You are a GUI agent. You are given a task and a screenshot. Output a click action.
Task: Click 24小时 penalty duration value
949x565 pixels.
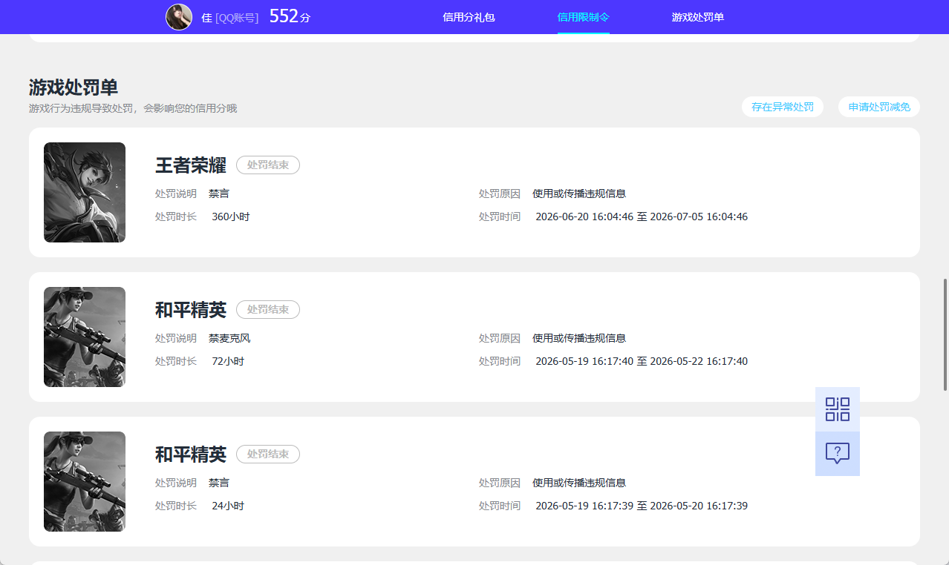click(x=228, y=506)
